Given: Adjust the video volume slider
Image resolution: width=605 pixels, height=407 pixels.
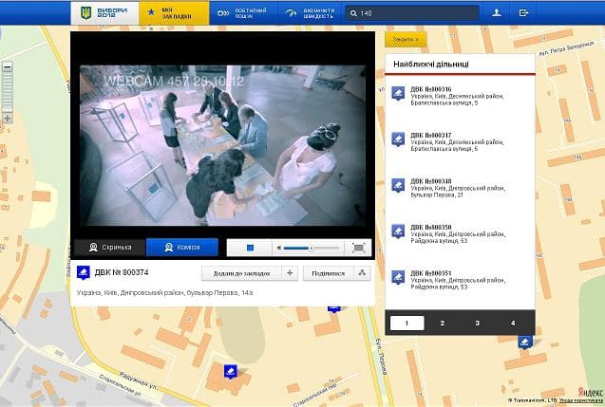Looking at the screenshot, I should click(x=312, y=248).
